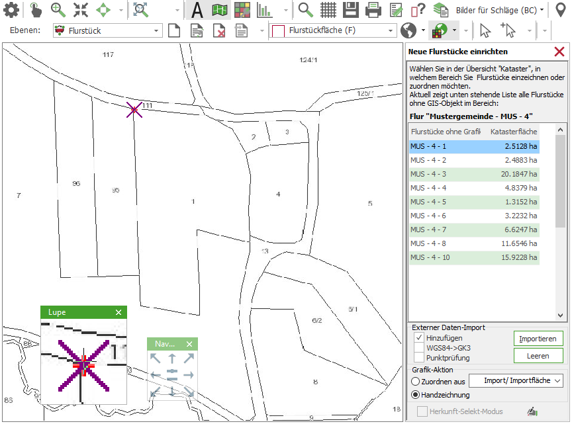Open the bar chart statistics icon

pyautogui.click(x=264, y=10)
